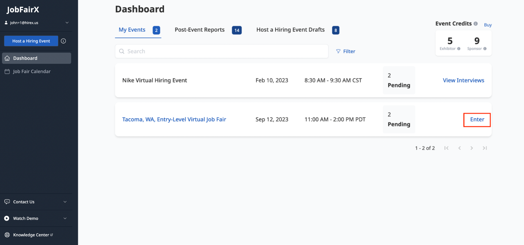The height and width of the screenshot is (245, 524).
Task: Go to last page of results
Action: 485,148
